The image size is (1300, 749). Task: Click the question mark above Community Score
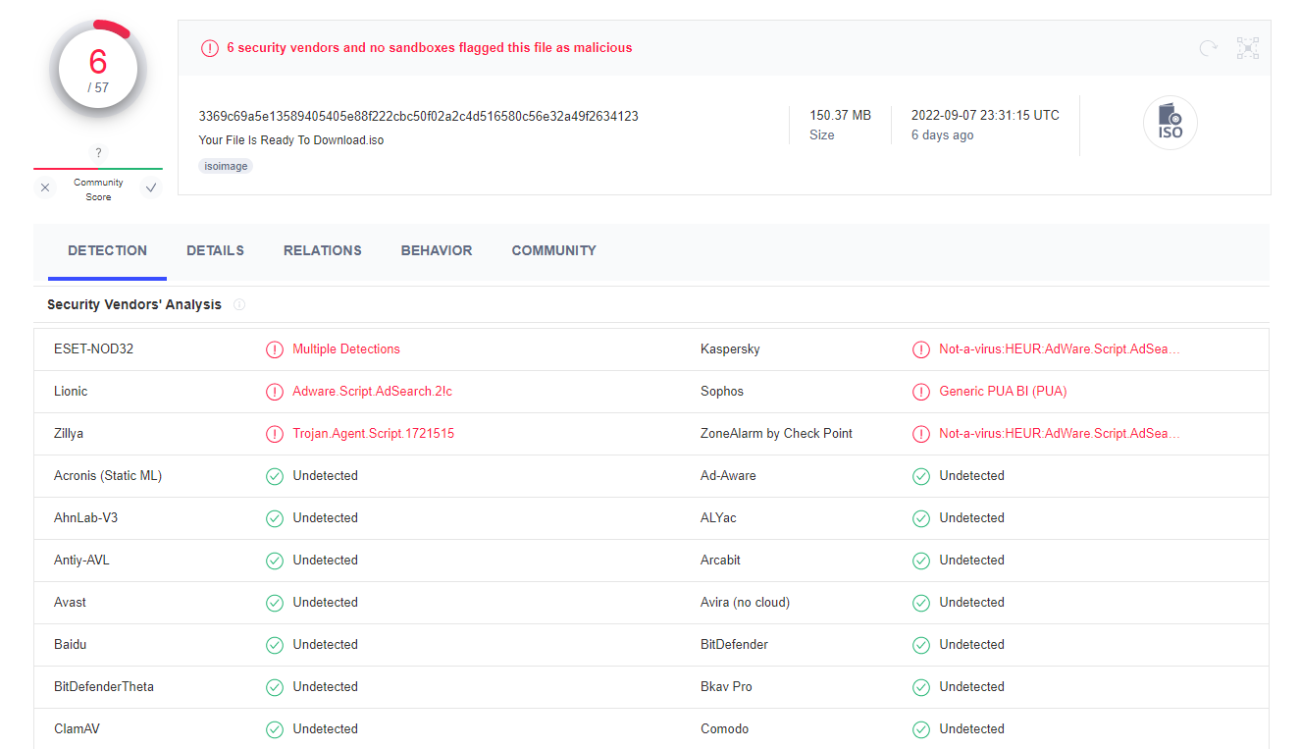[x=98, y=153]
